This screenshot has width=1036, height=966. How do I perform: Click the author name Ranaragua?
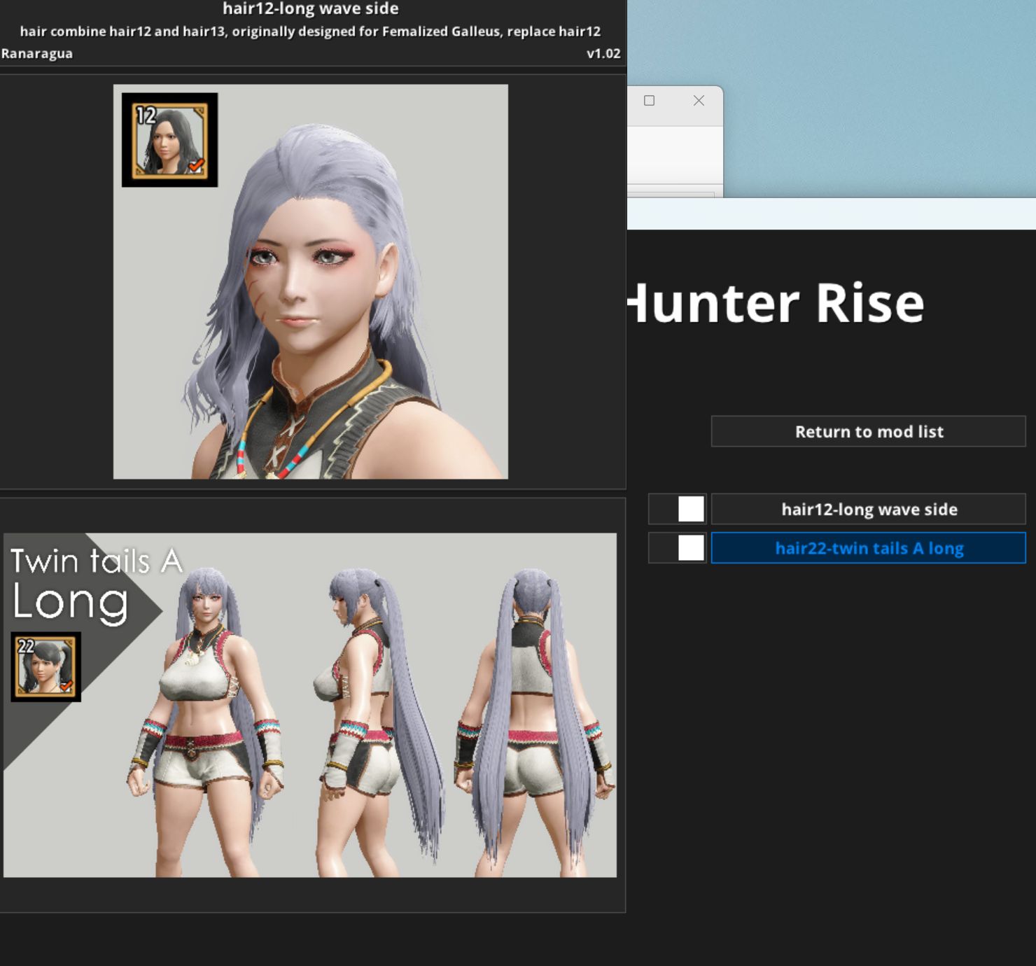pos(37,54)
